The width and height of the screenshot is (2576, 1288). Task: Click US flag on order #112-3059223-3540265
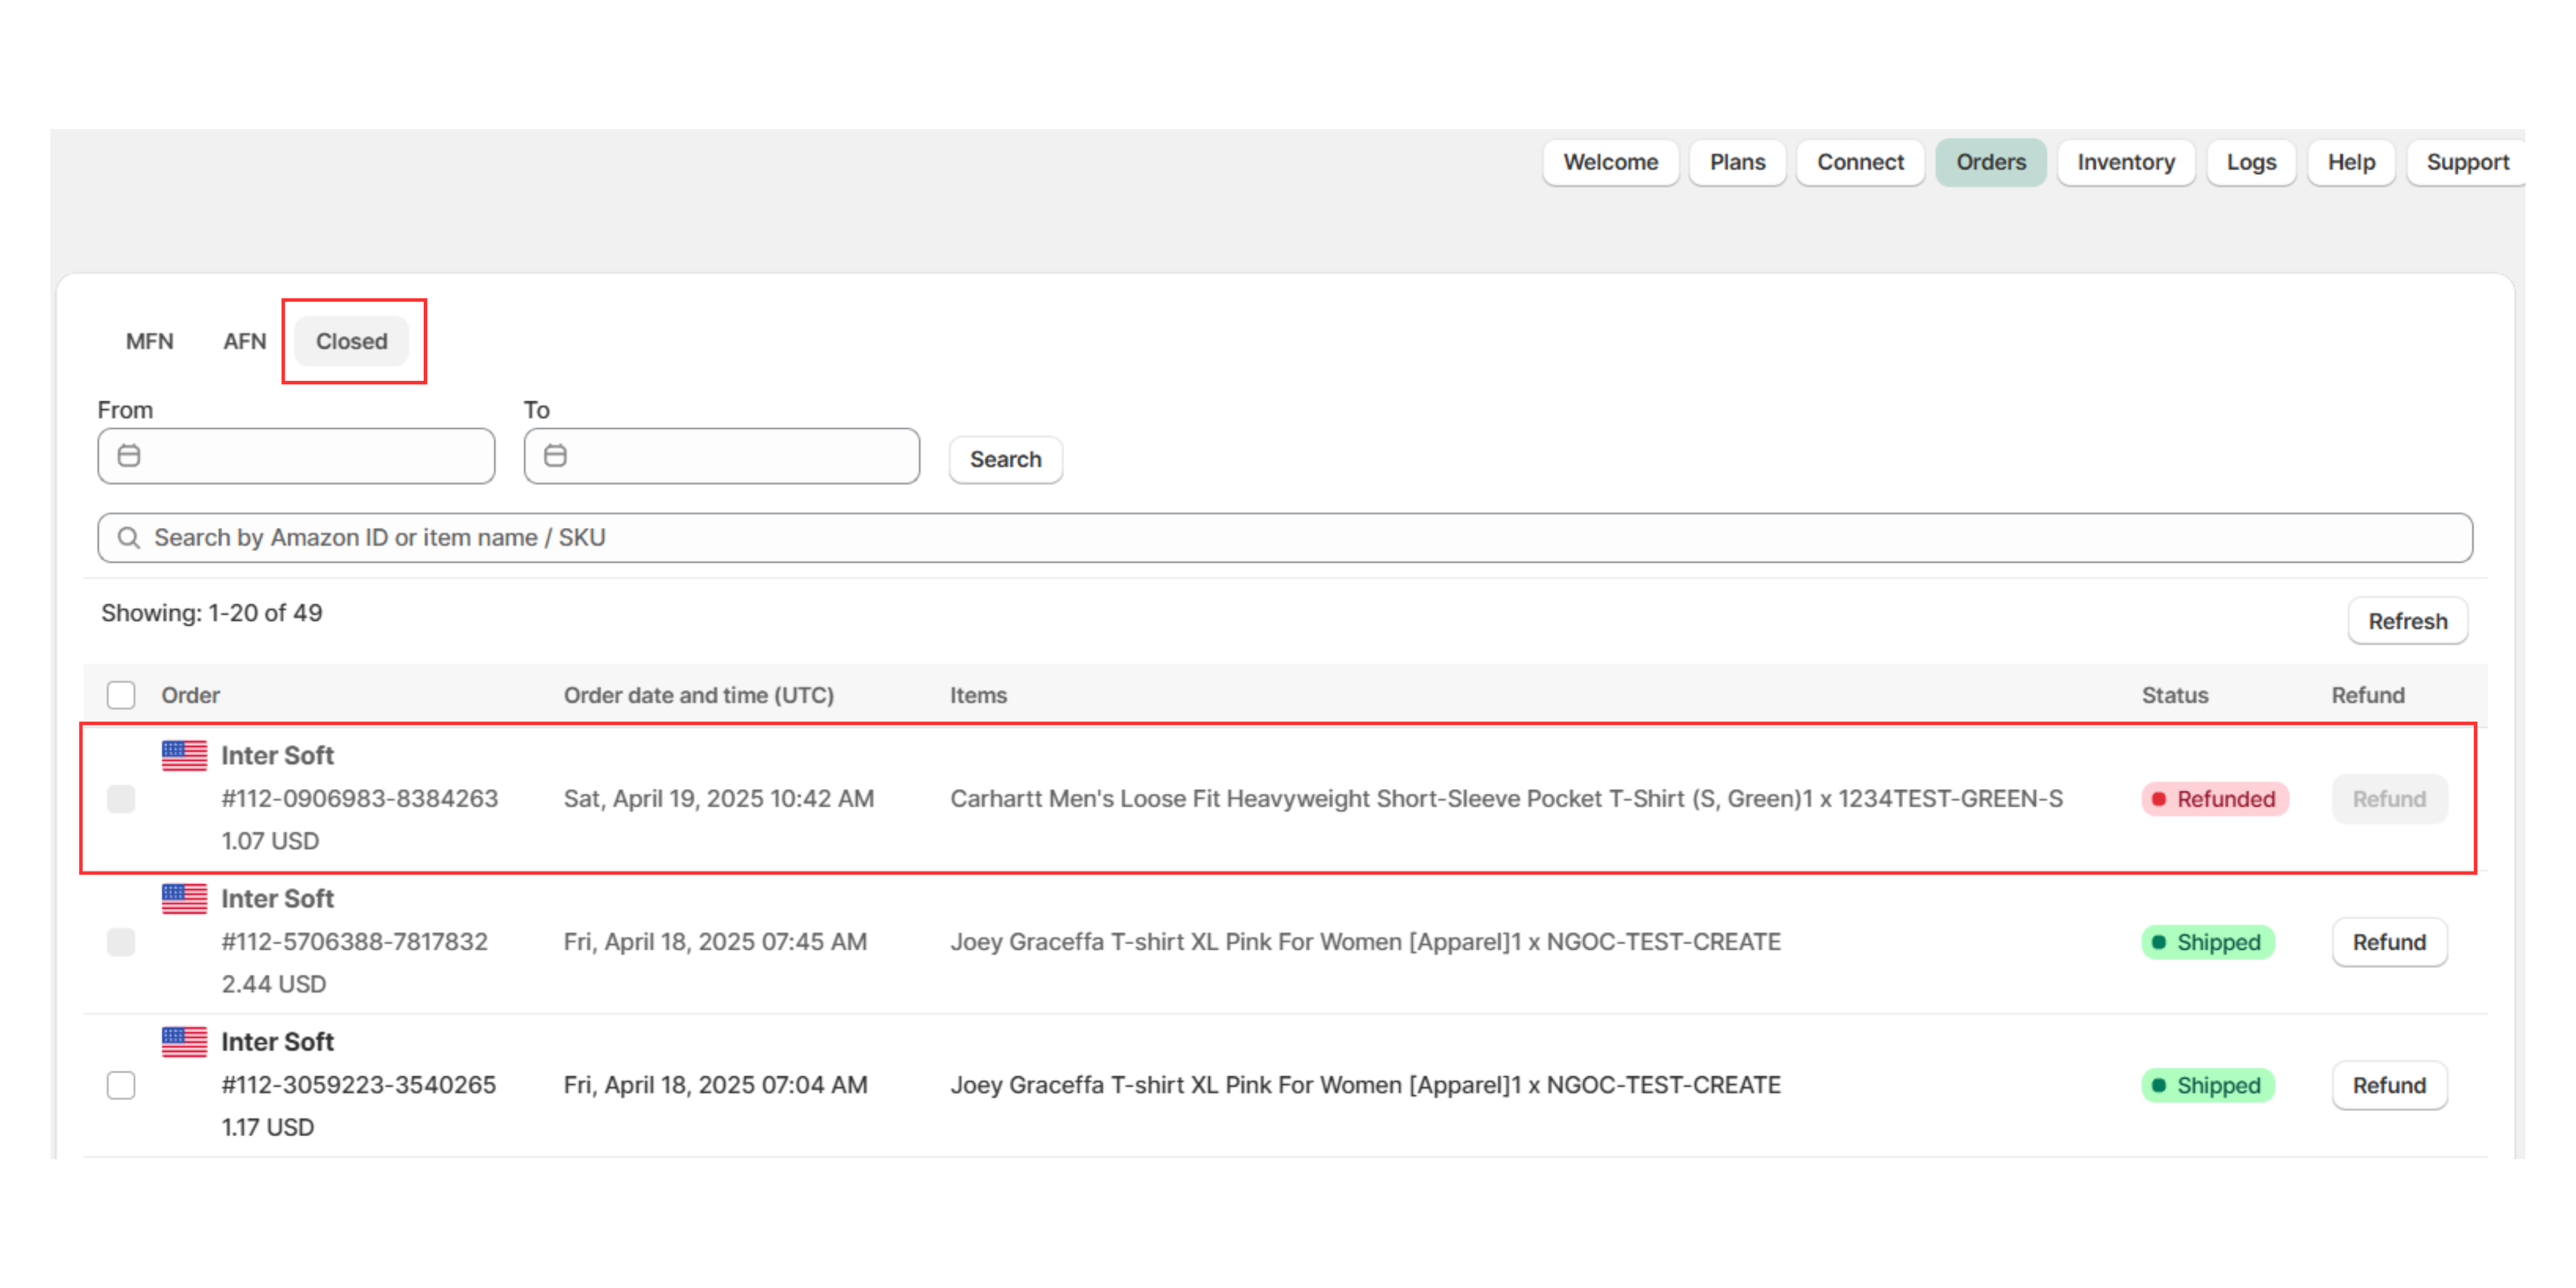(x=184, y=1042)
